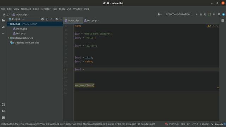Open the Run menu
The width and height of the screenshot is (226, 127).
55,9
